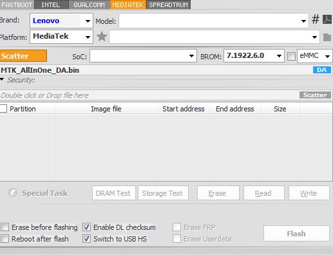The width and height of the screenshot is (333, 255).
Task: Switch to the SPREADTRUM tab
Action: coord(168,5)
